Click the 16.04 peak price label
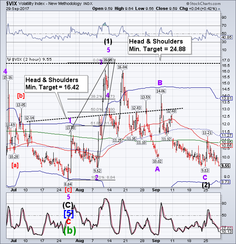236x244 pixels. coord(122,67)
